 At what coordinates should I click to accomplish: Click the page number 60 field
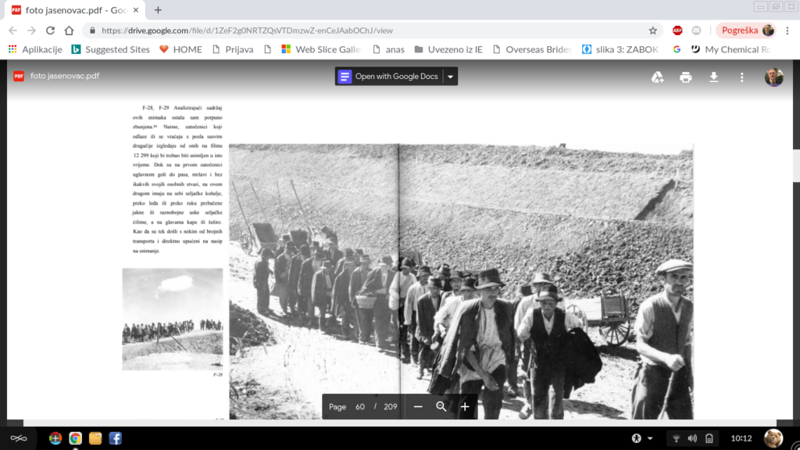point(360,406)
